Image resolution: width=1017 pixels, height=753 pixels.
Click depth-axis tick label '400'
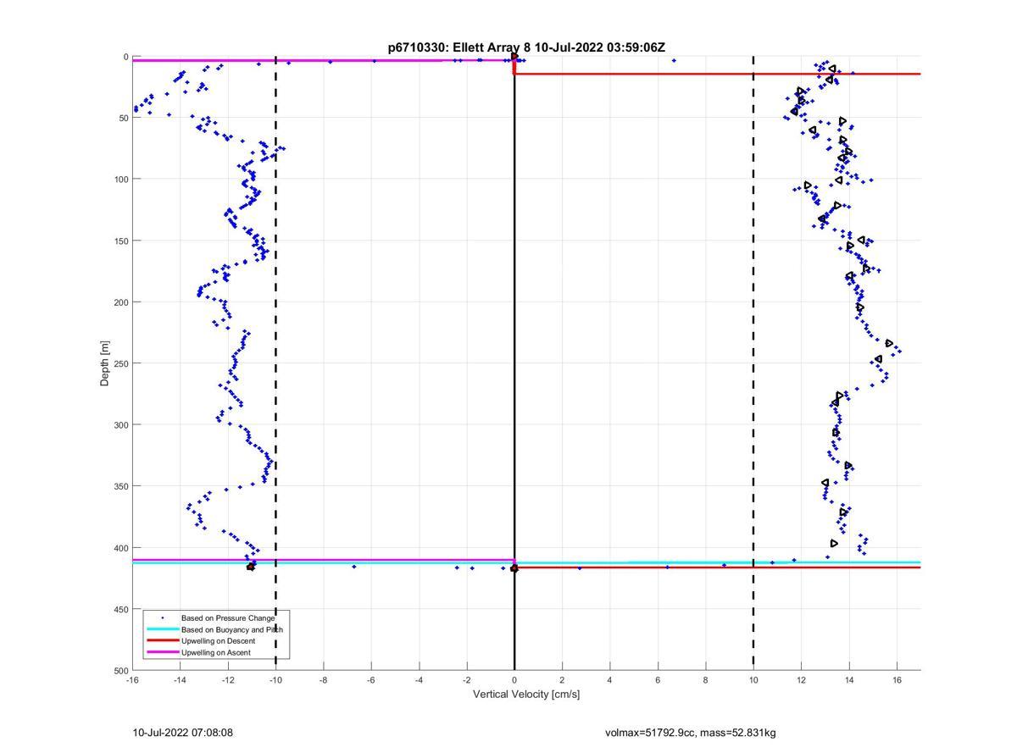click(121, 547)
